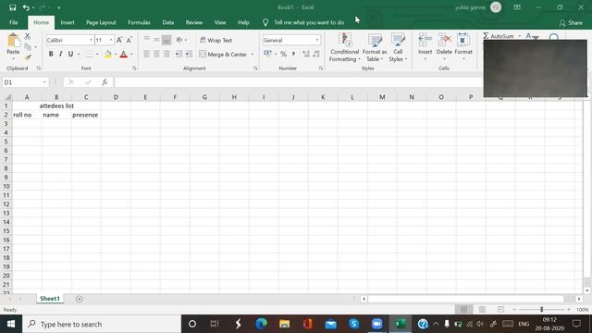Apply Comma Style icon
Viewport: 592px width, 333px height.
click(293, 54)
